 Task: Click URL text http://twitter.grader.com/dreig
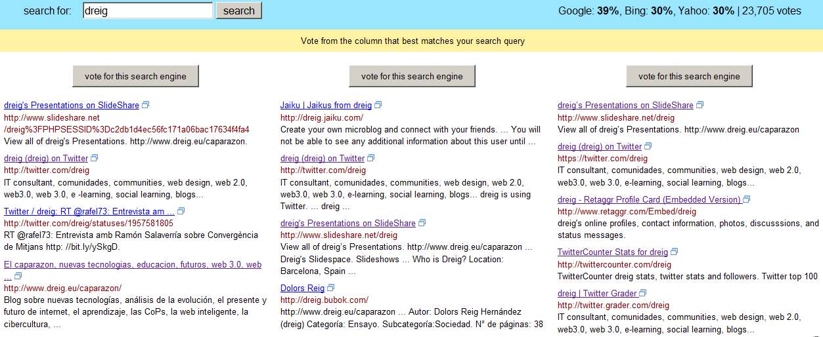(613, 305)
